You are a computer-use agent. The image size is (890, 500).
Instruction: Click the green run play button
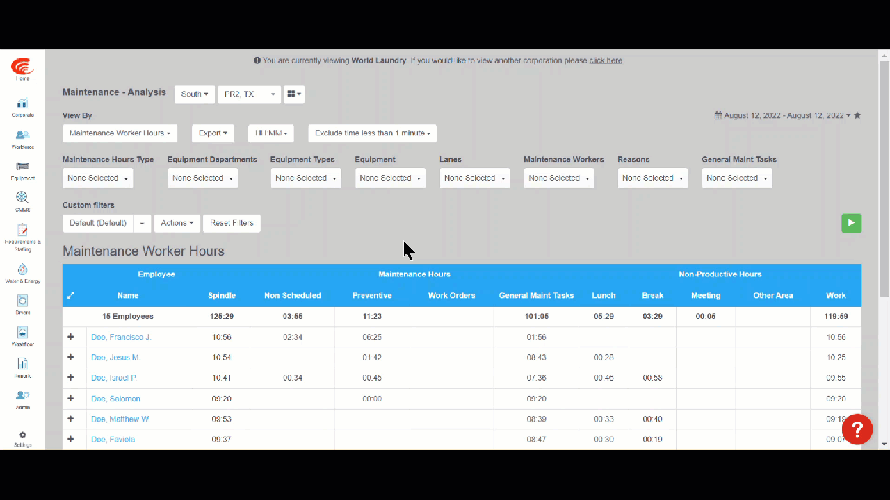[x=851, y=223]
